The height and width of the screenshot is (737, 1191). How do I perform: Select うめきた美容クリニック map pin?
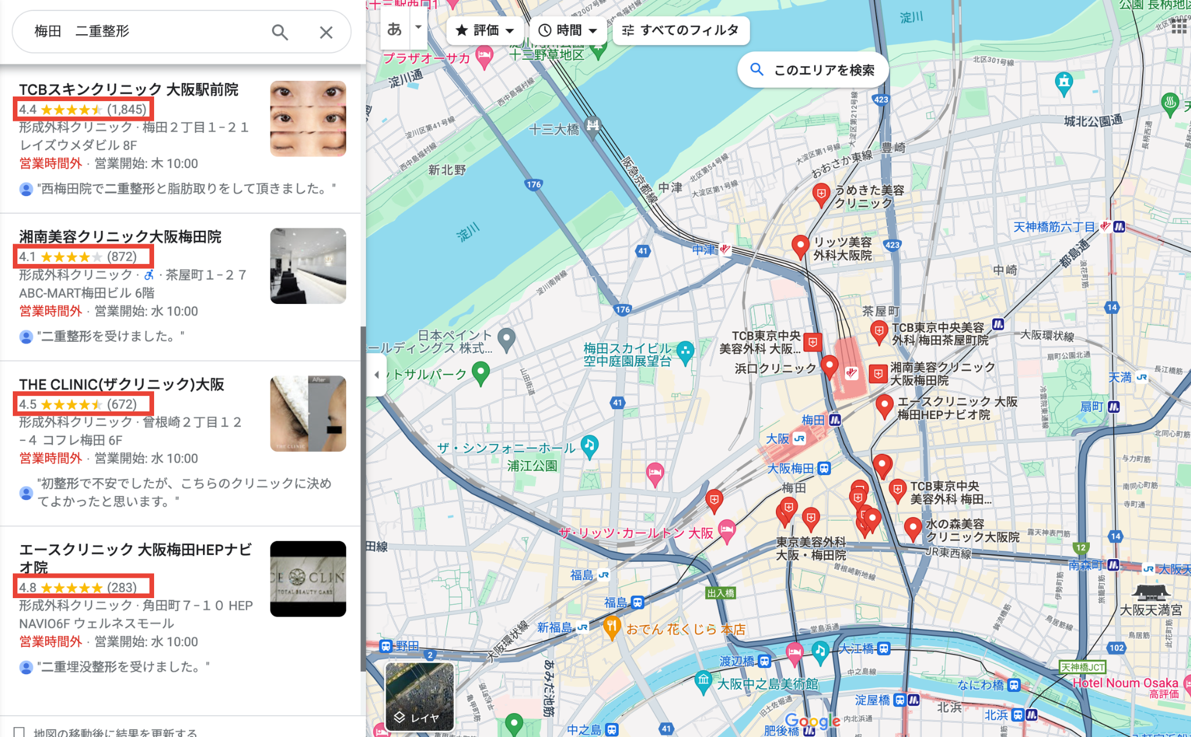pos(821,194)
